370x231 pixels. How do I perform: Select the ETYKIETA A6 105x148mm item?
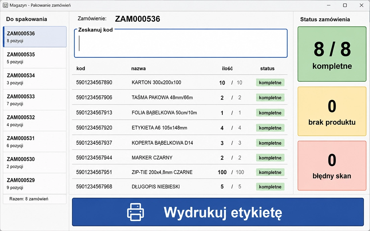pos(159,128)
